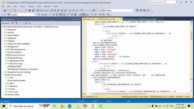Click the Execute query button

43,15
